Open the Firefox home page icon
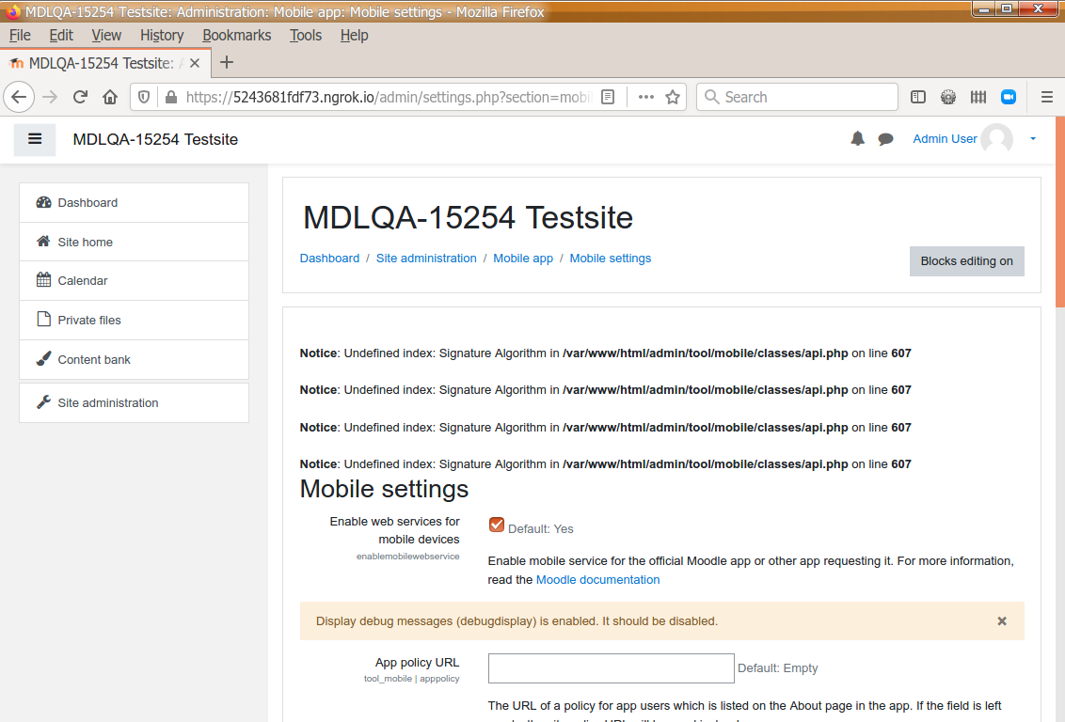The height and width of the screenshot is (722, 1065). coord(110,97)
